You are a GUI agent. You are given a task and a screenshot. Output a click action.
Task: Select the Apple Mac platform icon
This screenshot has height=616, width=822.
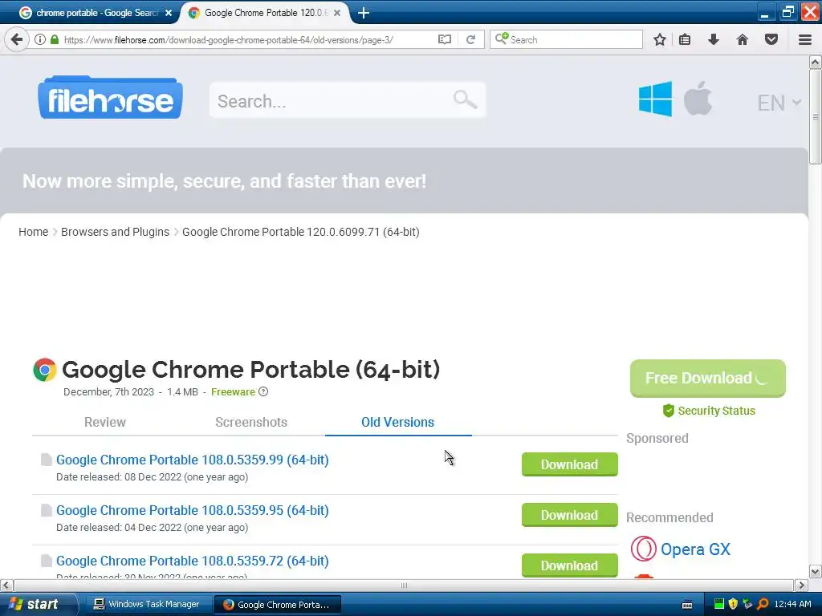(698, 98)
